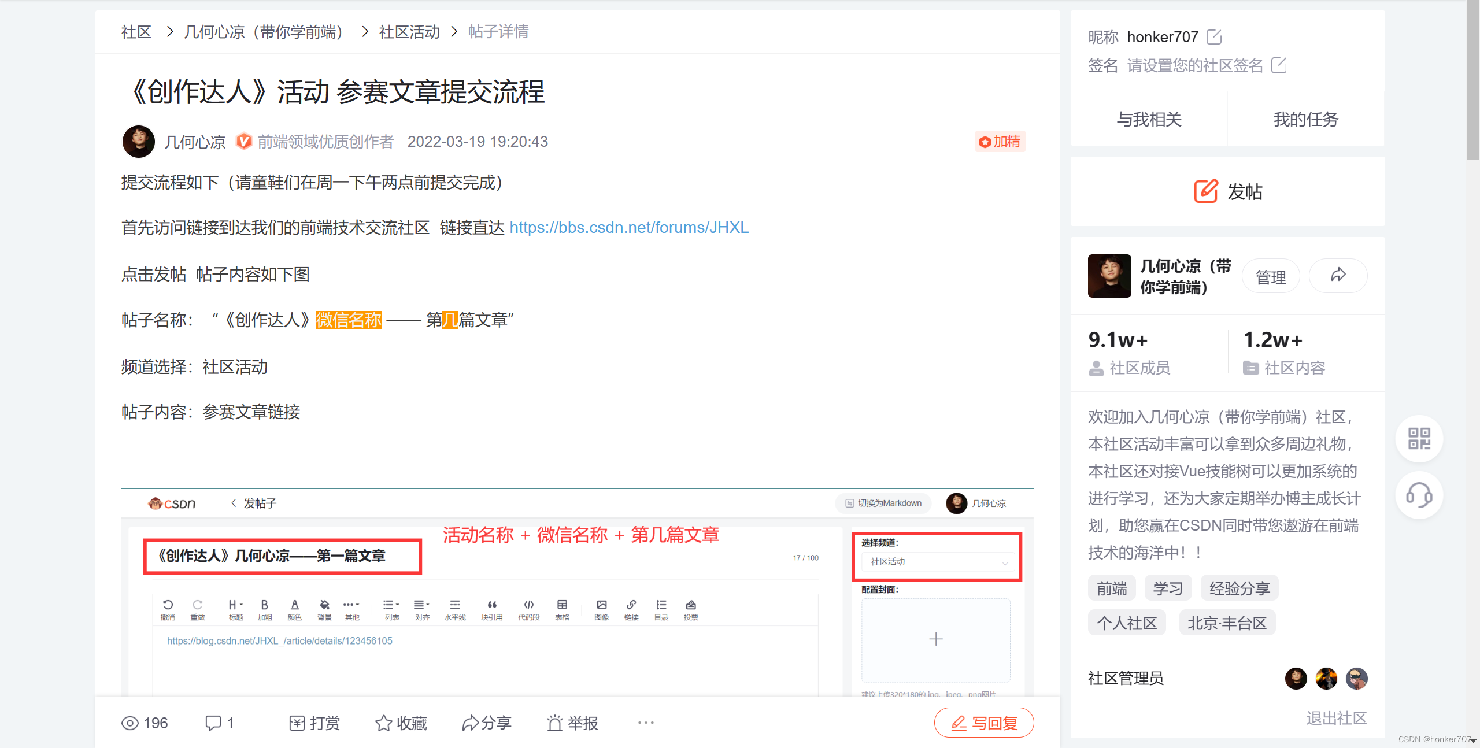The image size is (1480, 748).
Task: Click the 写回复 reply button
Action: tap(984, 723)
